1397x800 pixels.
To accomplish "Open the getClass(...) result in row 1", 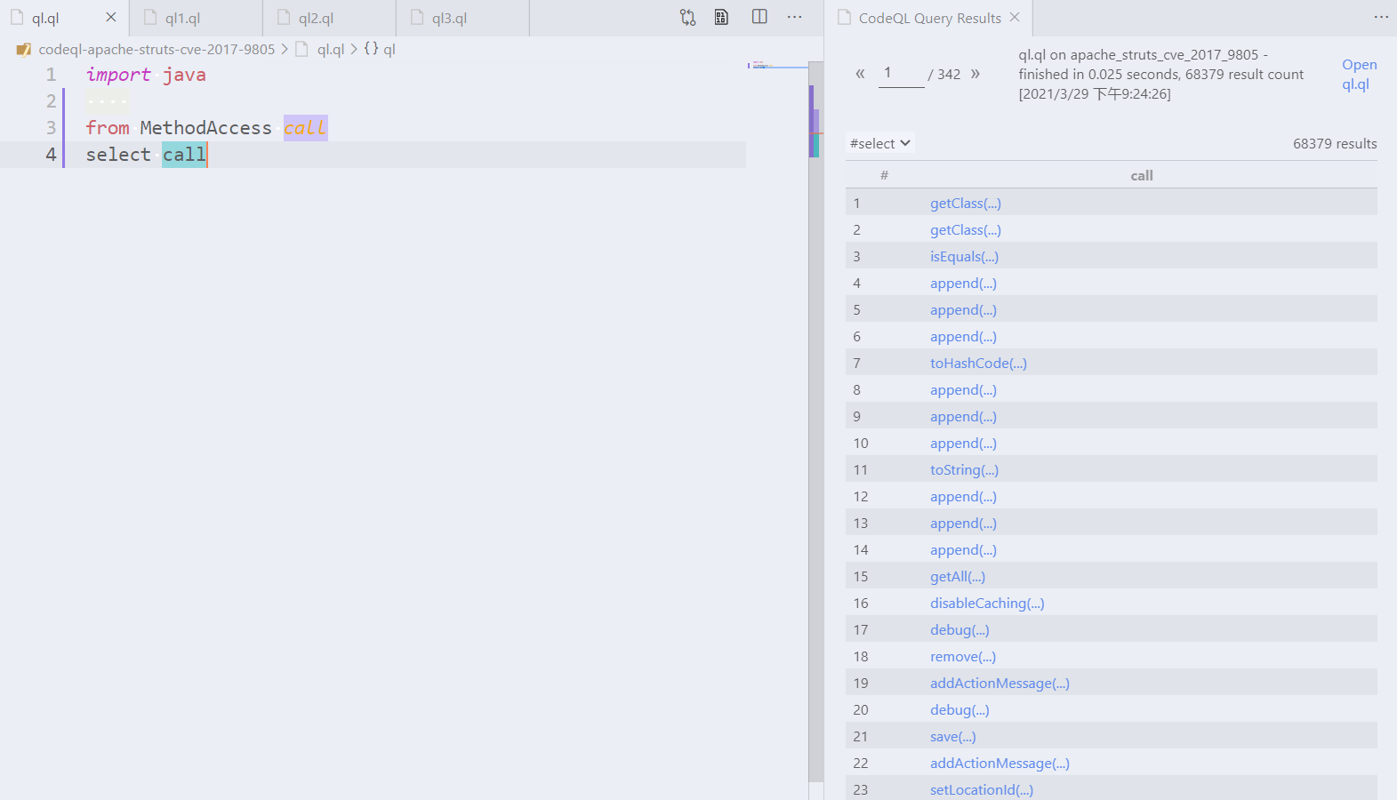I will [x=966, y=204].
